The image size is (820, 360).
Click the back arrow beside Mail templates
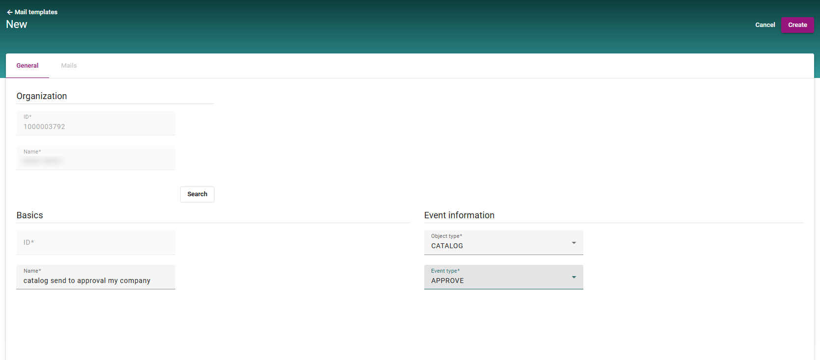(x=9, y=12)
